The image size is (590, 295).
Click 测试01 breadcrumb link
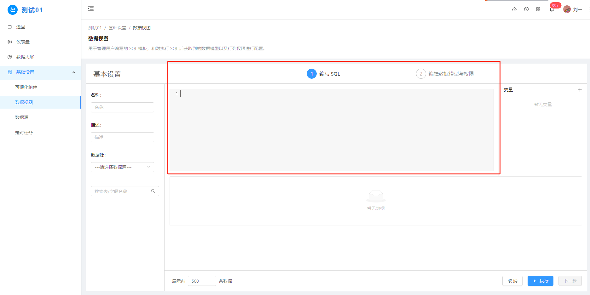point(95,28)
